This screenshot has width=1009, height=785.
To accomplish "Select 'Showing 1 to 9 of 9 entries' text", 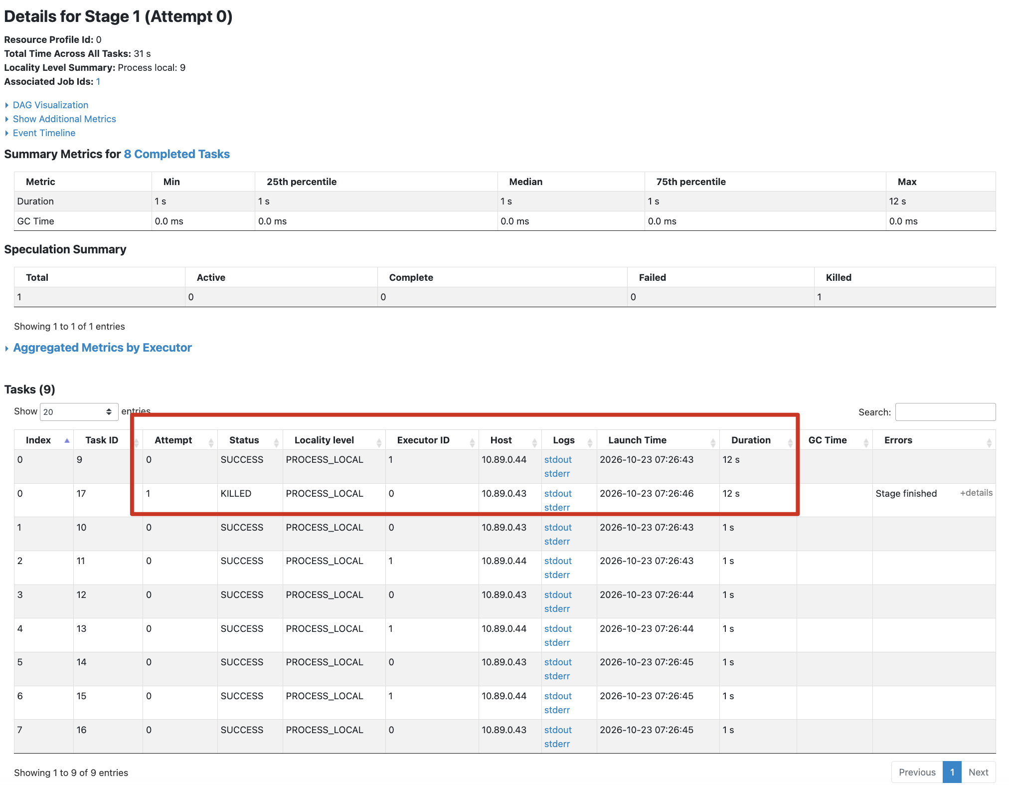I will [x=71, y=773].
